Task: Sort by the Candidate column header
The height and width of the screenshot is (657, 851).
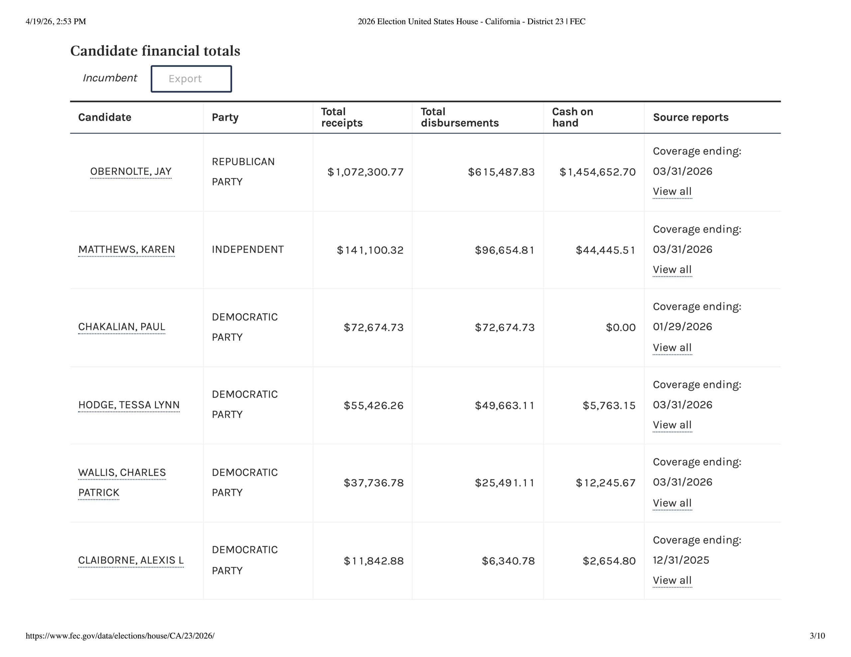Action: click(104, 117)
